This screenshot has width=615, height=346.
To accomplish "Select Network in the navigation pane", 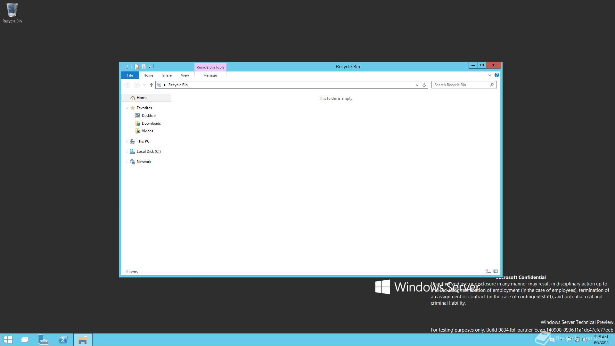I will pyautogui.click(x=144, y=162).
